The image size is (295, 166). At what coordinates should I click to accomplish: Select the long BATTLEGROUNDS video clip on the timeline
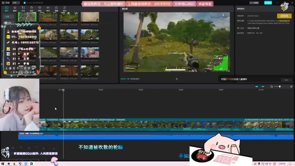pos(151,124)
